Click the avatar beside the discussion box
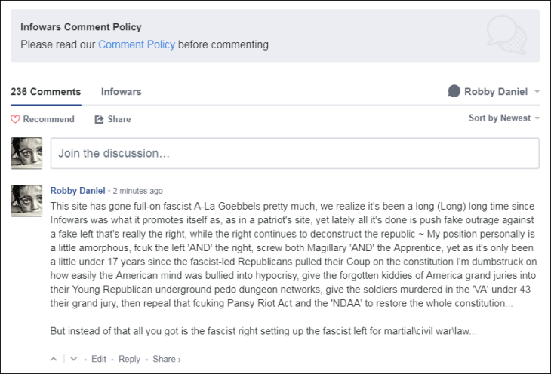 click(26, 153)
